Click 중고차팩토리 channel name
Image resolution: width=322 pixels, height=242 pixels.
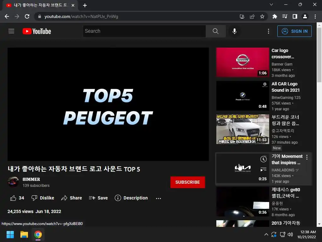click(283, 131)
